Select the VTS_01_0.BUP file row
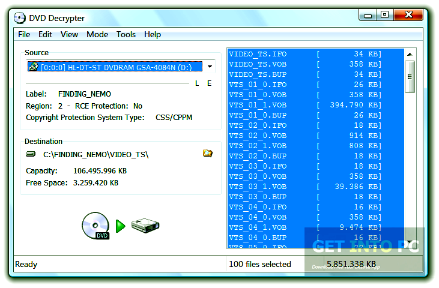Image resolution: width=439 pixels, height=288 pixels. (316, 115)
